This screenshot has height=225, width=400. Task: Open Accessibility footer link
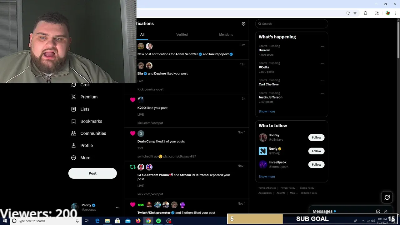click(265, 193)
